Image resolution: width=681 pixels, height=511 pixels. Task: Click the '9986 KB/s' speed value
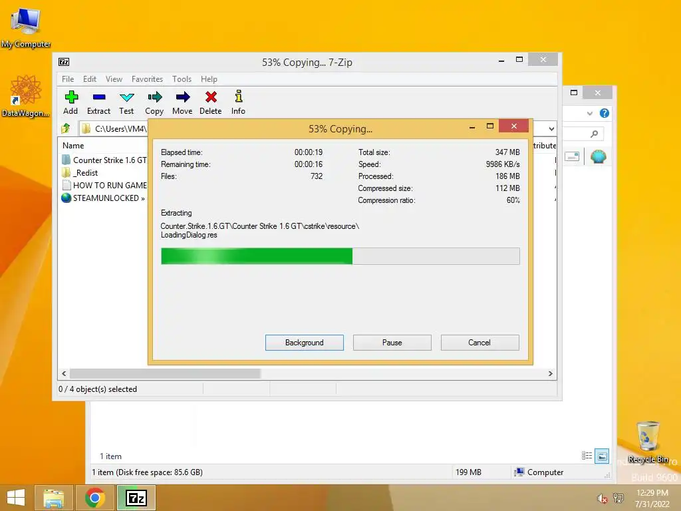tap(503, 164)
